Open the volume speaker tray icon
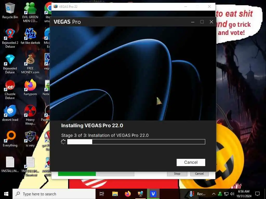The image size is (266, 199). [x=232, y=194]
